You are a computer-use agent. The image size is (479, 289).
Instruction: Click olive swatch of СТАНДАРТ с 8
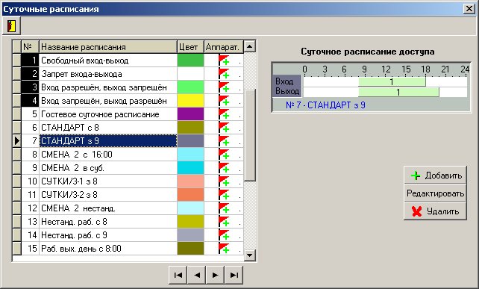[x=190, y=128]
